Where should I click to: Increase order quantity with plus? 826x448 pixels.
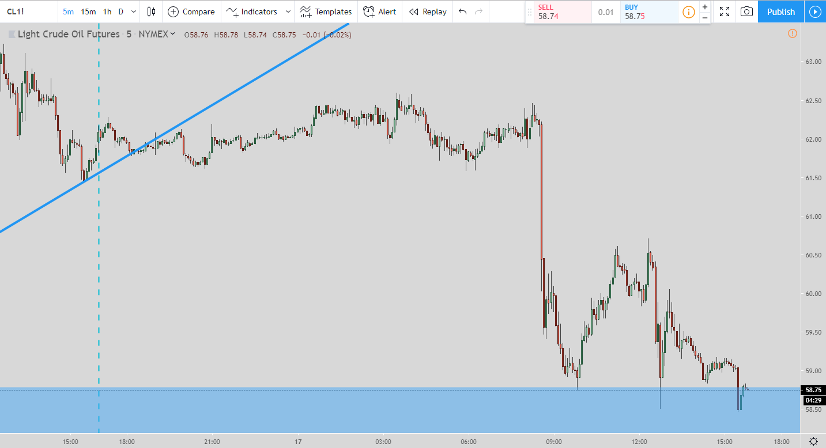(x=704, y=7)
